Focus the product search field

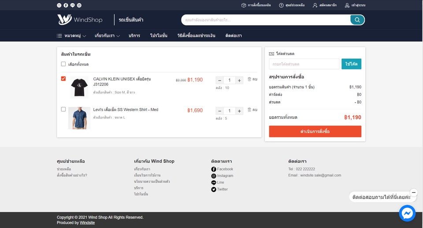(x=266, y=20)
